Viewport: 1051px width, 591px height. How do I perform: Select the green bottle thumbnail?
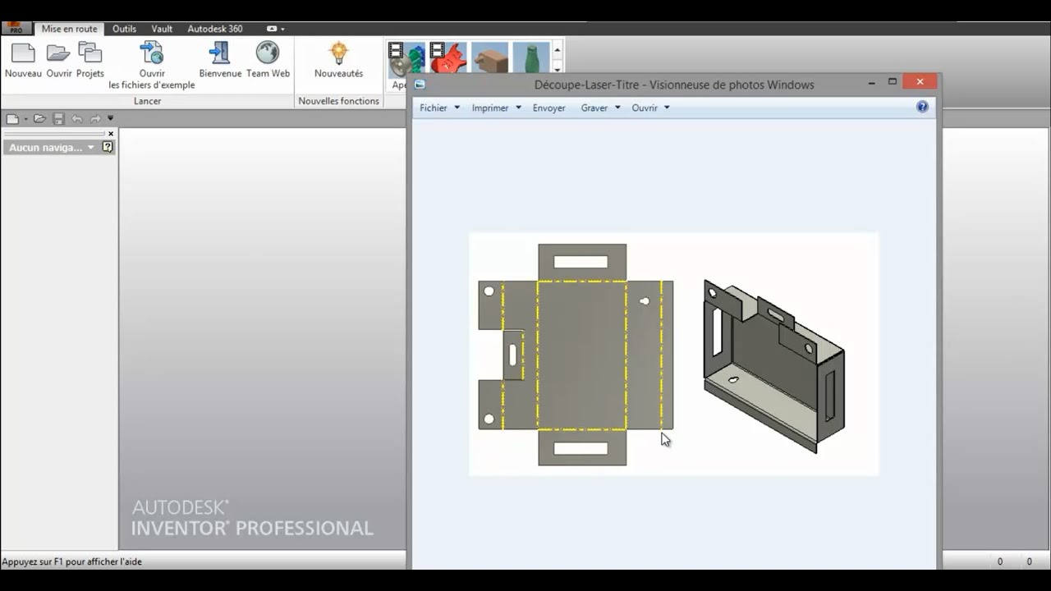(x=531, y=59)
